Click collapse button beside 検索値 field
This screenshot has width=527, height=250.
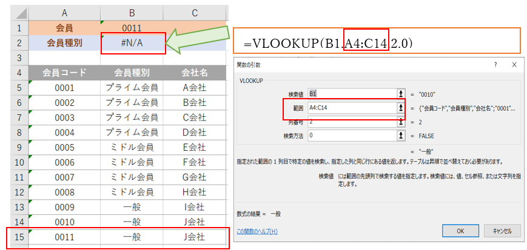pos(400,93)
